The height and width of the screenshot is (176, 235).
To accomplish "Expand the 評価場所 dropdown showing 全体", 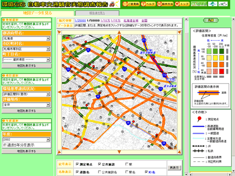I will point(26,105).
